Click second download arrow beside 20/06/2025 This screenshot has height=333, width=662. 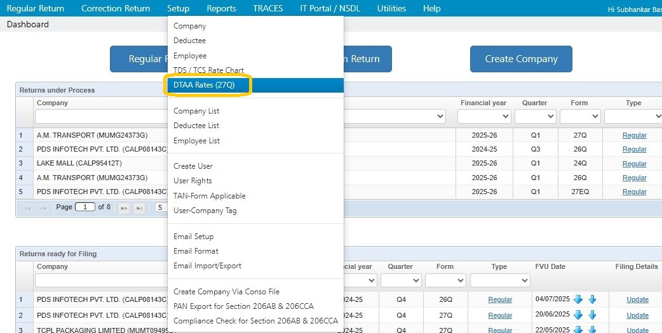click(592, 315)
